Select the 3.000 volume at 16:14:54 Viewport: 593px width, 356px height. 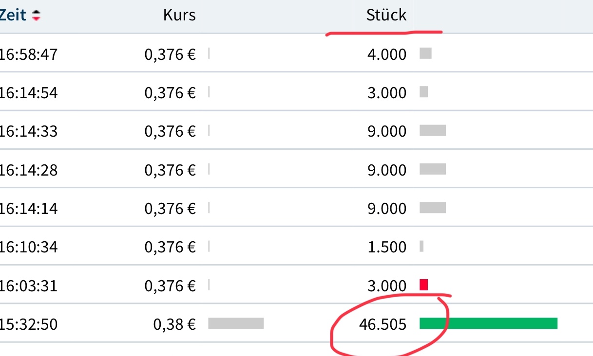click(387, 92)
